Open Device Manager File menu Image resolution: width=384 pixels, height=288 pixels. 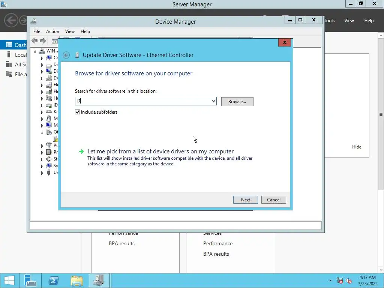[x=37, y=31]
